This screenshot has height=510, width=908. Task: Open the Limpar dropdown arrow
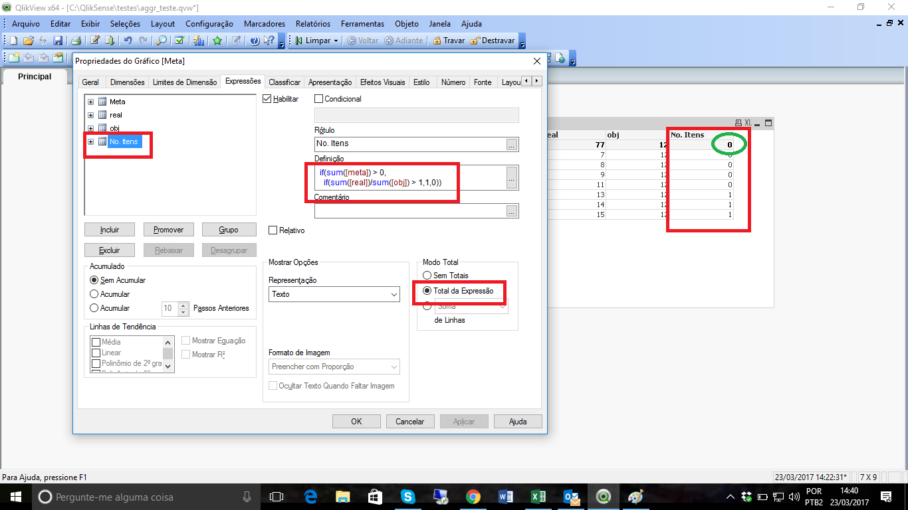tap(336, 41)
